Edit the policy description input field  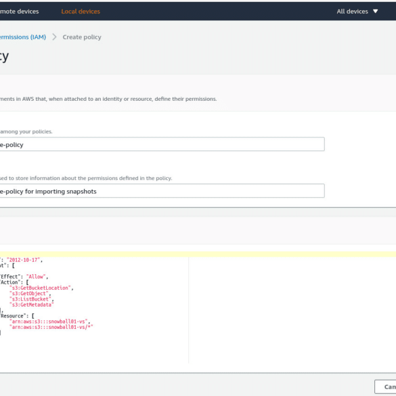click(162, 191)
